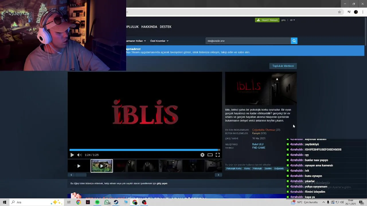This screenshot has height=206, width=367.
Task: Click the taskbar Ara search box
Action: tap(37, 202)
